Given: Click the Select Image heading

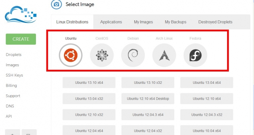Looking at the screenshot, I should [80, 4].
